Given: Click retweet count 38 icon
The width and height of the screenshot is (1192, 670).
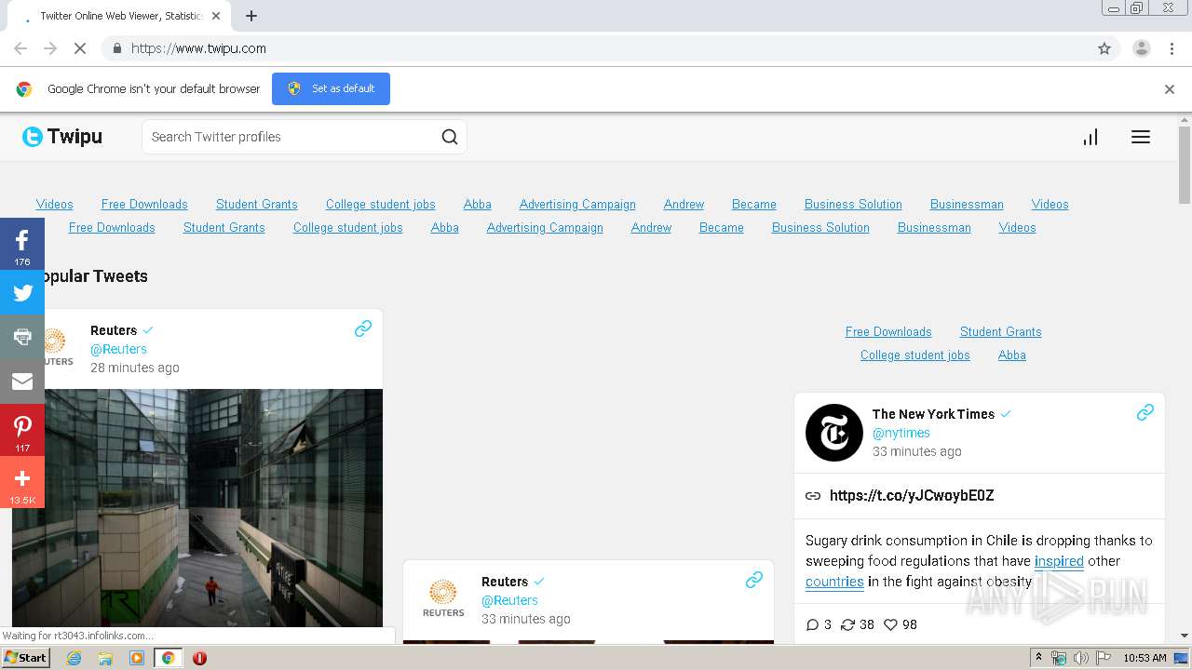Looking at the screenshot, I should (857, 624).
